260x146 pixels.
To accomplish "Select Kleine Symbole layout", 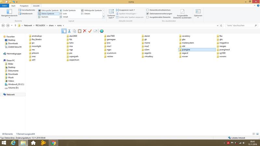I will (x=48, y=14).
